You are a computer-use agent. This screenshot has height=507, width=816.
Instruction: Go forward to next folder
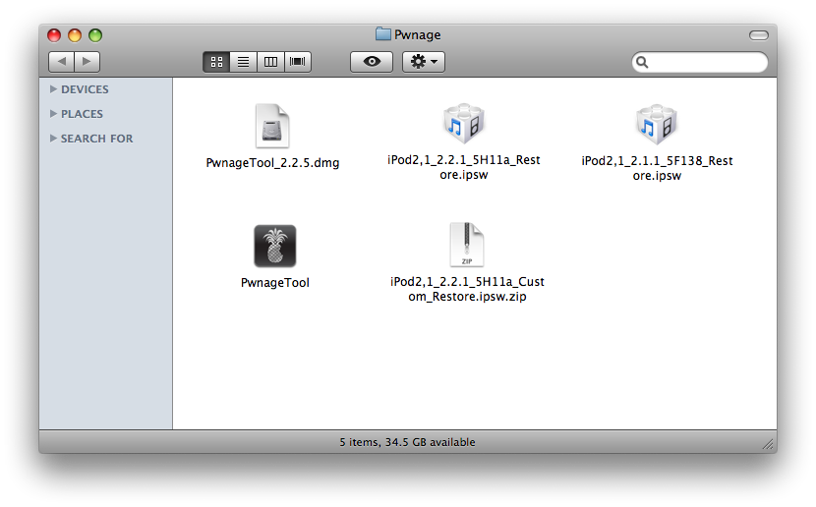click(87, 62)
